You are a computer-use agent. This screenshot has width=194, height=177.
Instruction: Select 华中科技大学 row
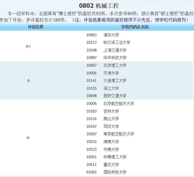(115, 58)
